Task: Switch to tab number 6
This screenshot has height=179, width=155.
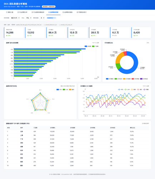Action: 81,12
